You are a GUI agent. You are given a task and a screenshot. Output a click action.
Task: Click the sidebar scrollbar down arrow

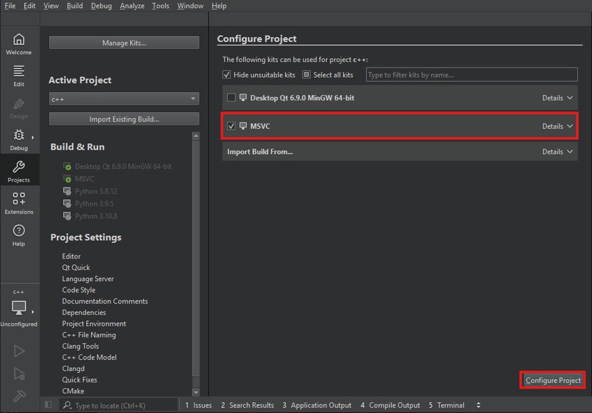click(196, 392)
